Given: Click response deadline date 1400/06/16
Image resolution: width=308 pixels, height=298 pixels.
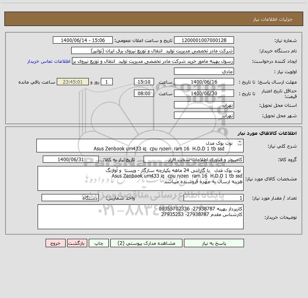Looking at the screenshot, I should tap(204, 82).
